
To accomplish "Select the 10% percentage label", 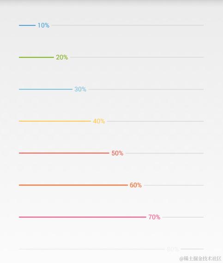I will pyautogui.click(x=43, y=25).
